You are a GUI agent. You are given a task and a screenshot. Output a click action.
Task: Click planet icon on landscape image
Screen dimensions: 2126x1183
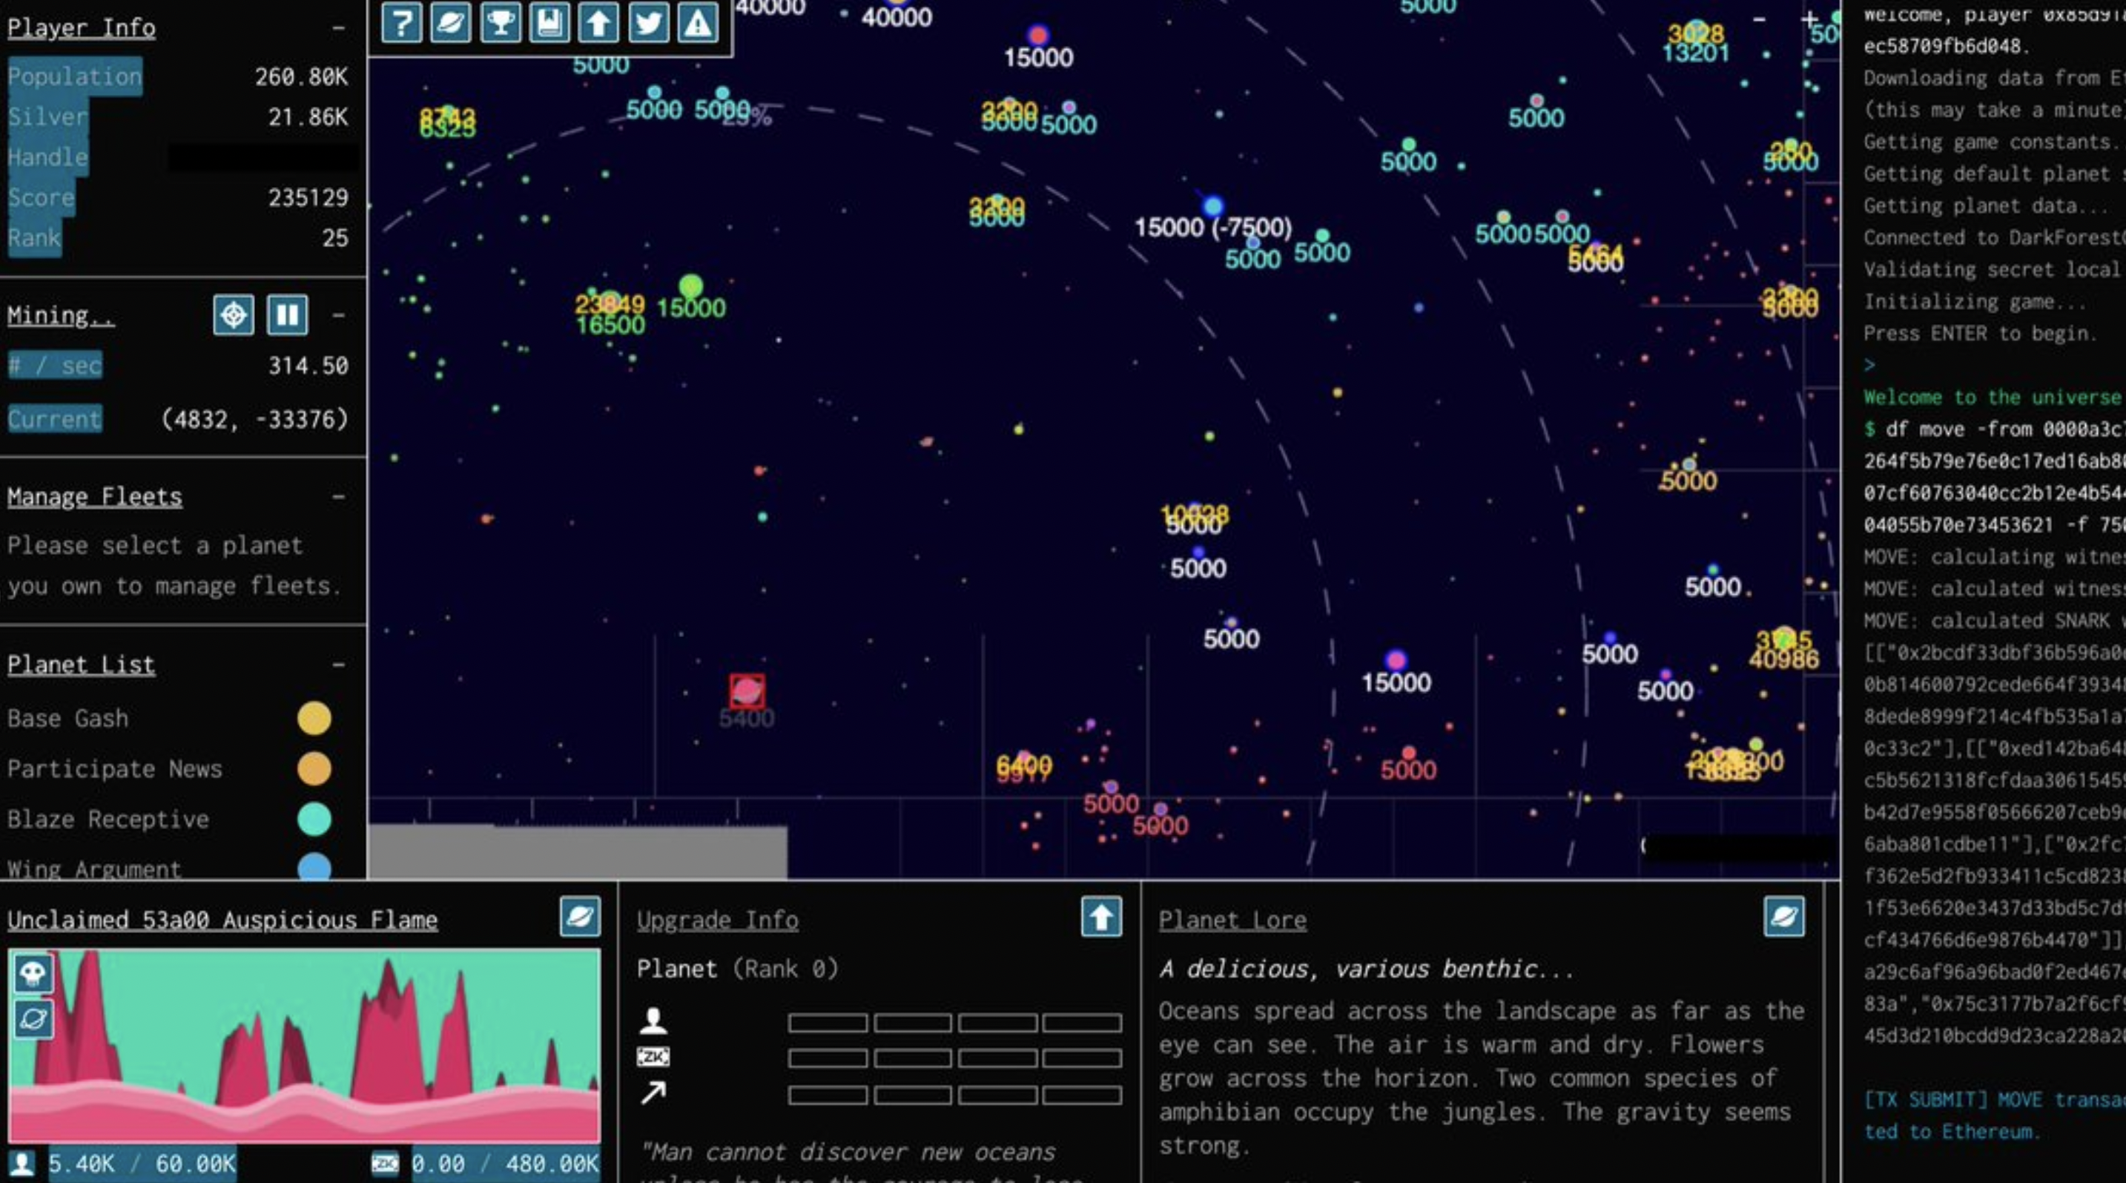[x=33, y=1019]
